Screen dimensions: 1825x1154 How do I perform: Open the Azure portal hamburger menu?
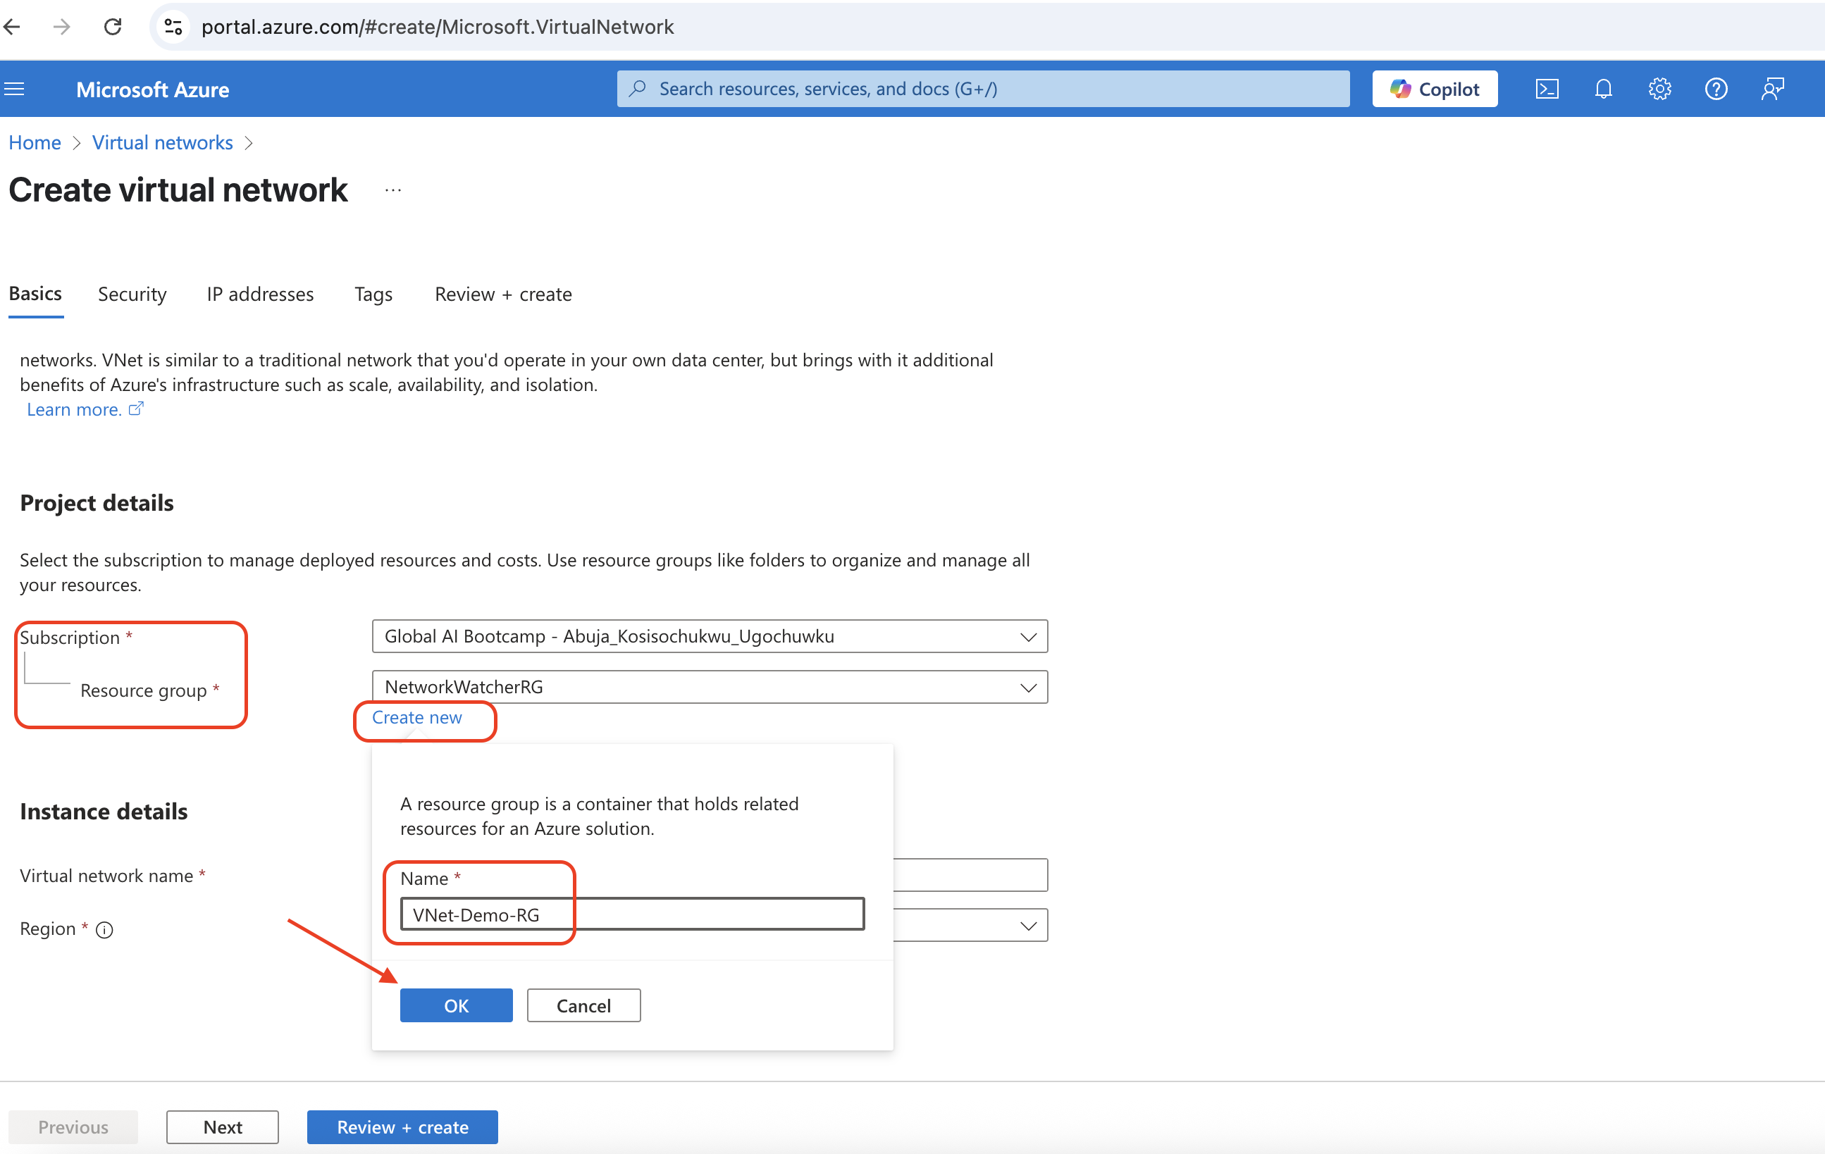tap(16, 89)
